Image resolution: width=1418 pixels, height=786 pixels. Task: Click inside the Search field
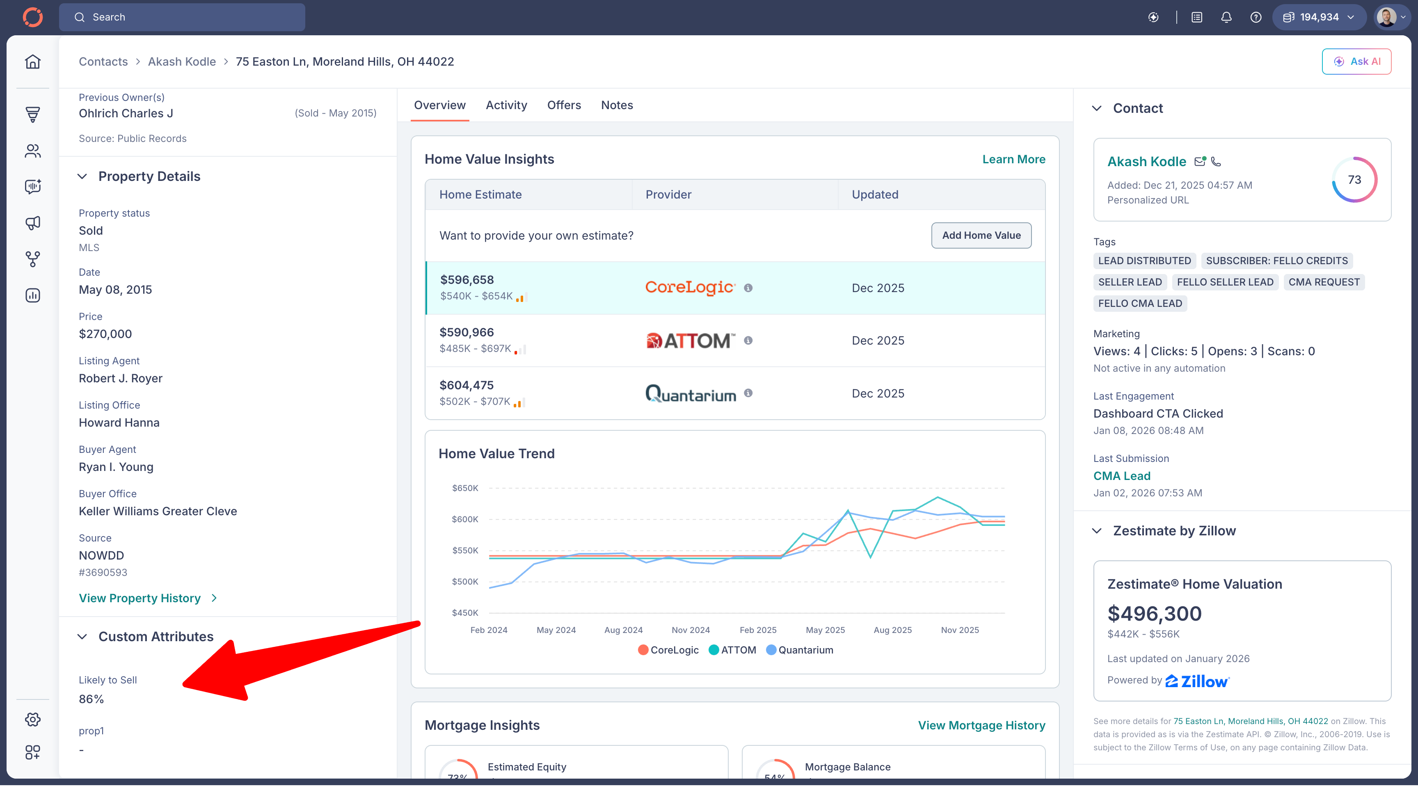click(x=182, y=17)
